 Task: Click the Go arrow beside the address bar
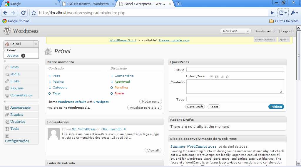pyautogui.click(x=272, y=13)
